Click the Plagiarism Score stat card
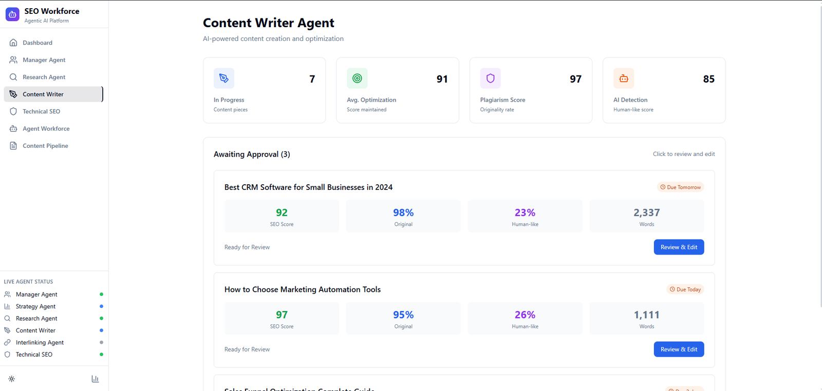822x391 pixels. coord(531,90)
